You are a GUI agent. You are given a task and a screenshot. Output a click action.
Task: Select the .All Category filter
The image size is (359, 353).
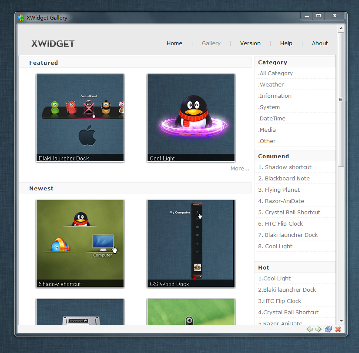pyautogui.click(x=275, y=73)
